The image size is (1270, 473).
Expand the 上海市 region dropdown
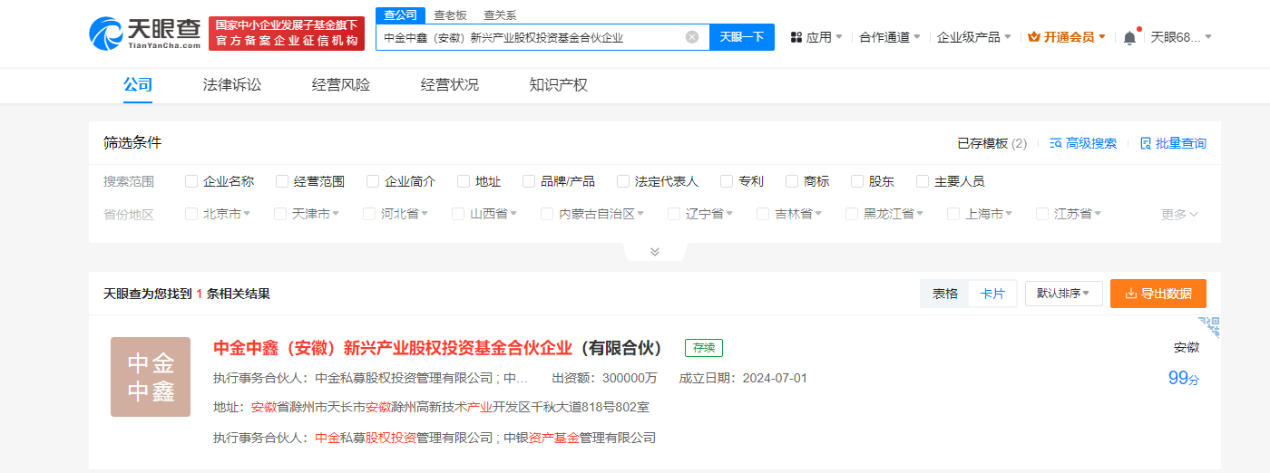point(1009,215)
